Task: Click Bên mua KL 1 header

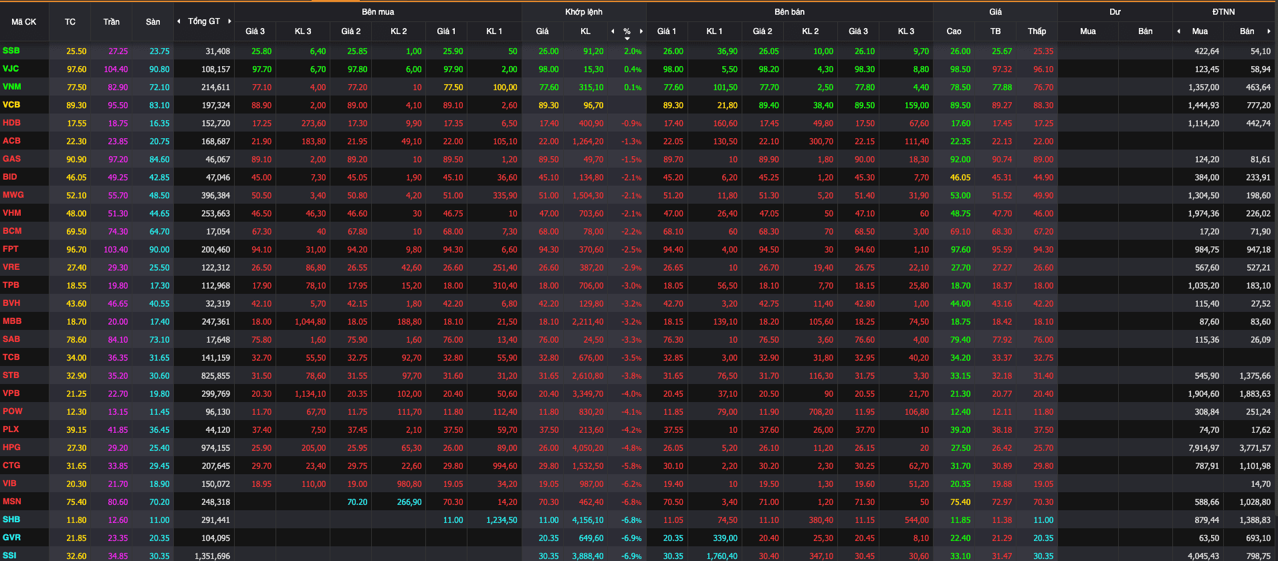Action: click(x=494, y=31)
